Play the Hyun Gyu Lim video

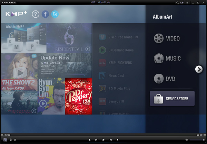(x=43, y=103)
